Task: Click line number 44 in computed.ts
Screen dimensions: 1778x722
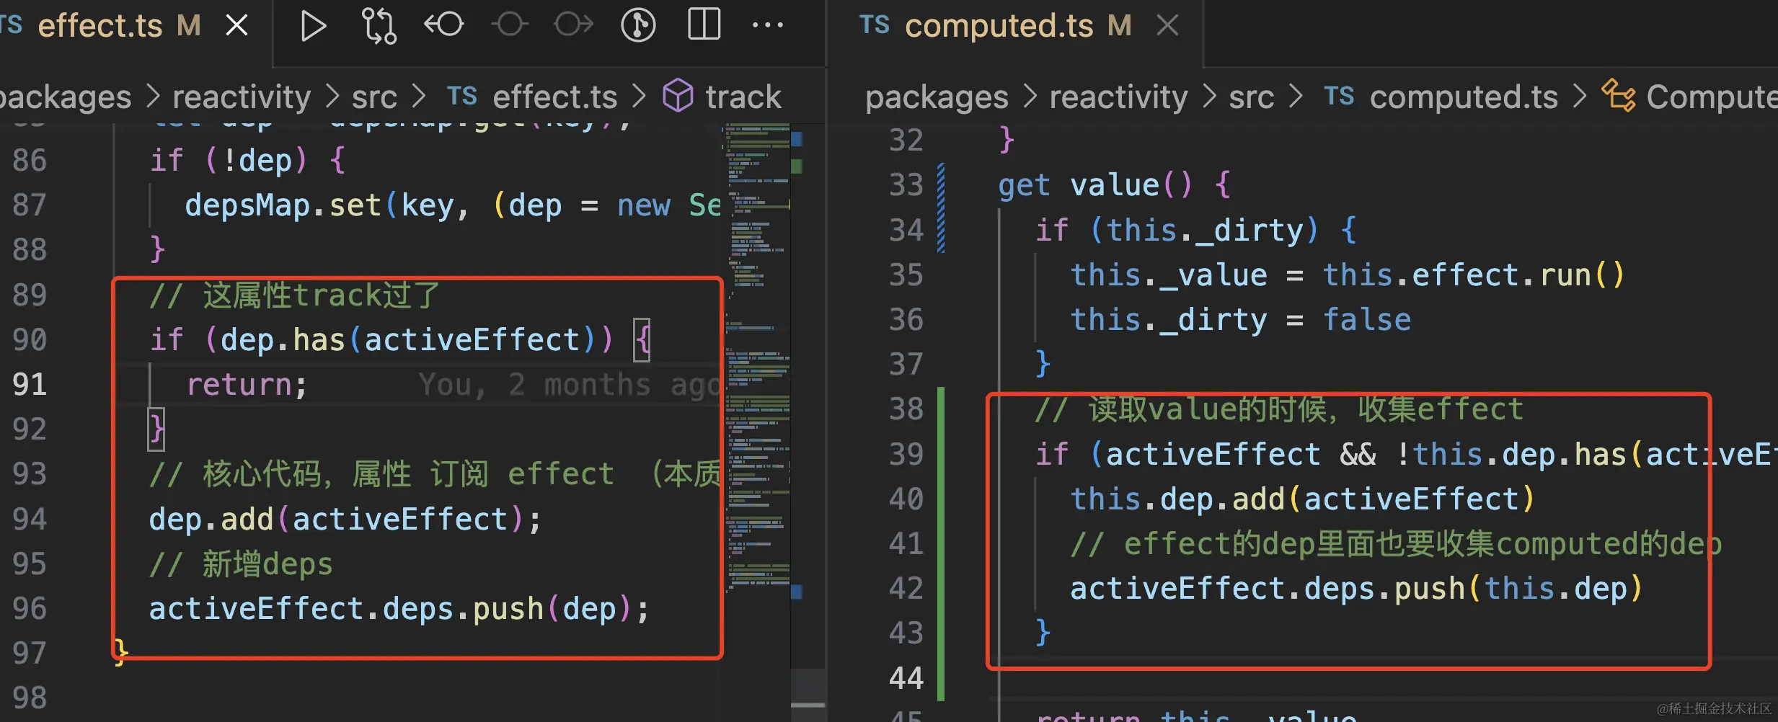Action: tap(906, 677)
